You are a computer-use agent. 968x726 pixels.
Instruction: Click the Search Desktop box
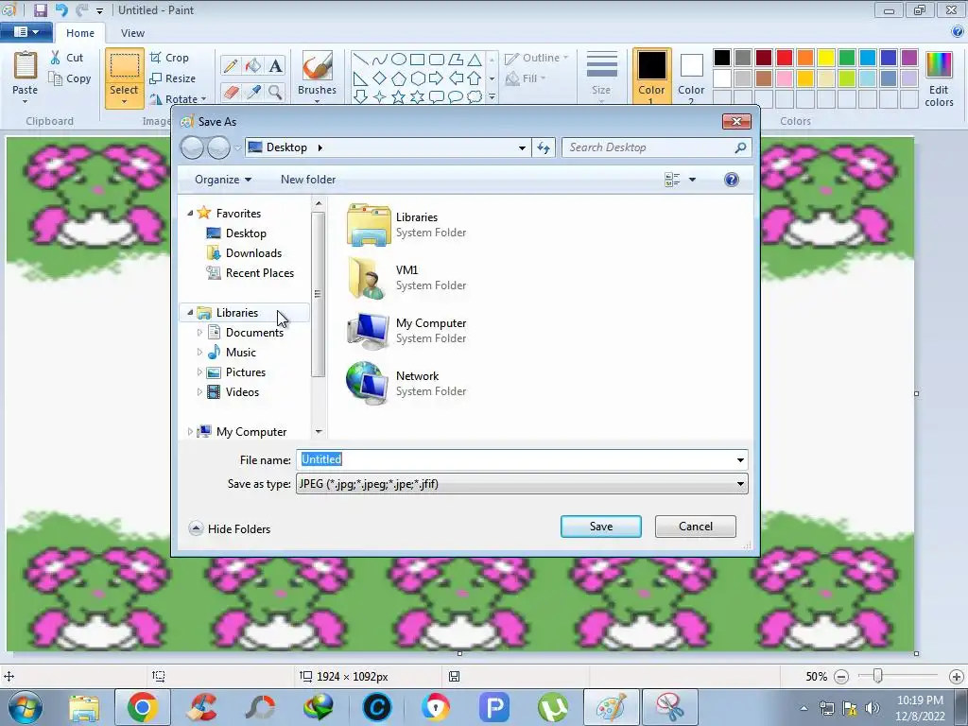[x=656, y=147]
